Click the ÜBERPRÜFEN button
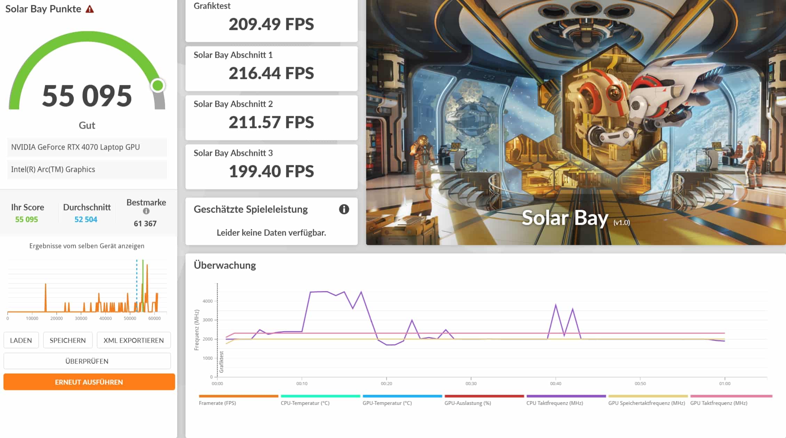 tap(87, 361)
